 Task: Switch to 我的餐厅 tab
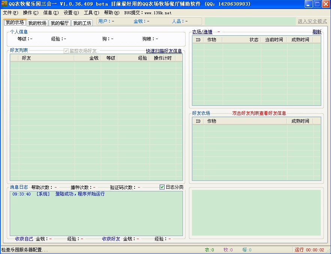pyautogui.click(x=60, y=23)
